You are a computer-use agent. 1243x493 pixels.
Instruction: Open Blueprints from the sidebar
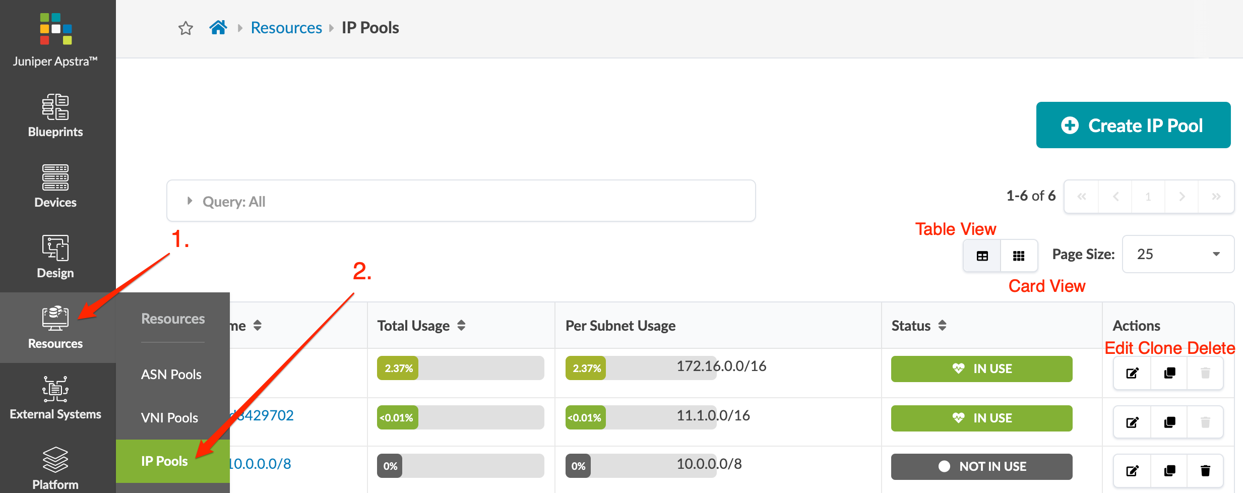click(x=55, y=115)
